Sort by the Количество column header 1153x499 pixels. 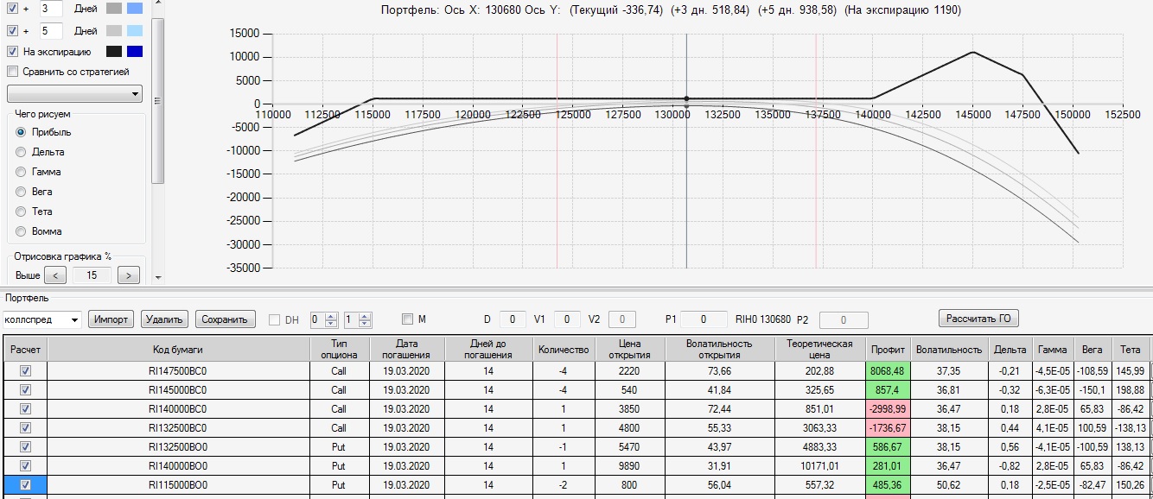(x=563, y=349)
